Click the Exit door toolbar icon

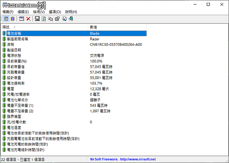tap(71, 19)
